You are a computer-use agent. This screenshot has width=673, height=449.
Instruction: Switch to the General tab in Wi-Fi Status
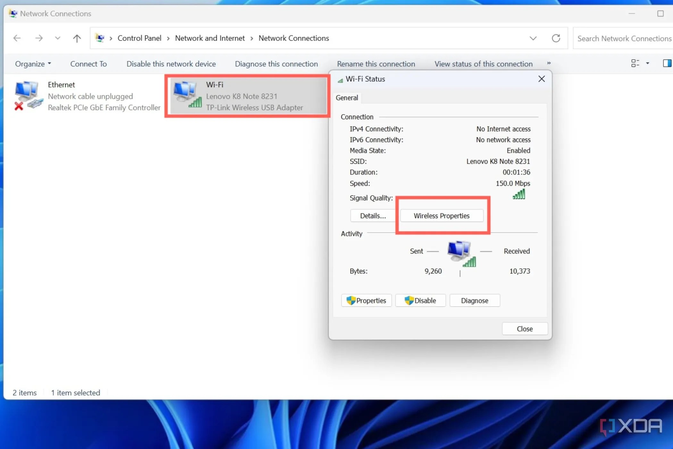click(347, 97)
